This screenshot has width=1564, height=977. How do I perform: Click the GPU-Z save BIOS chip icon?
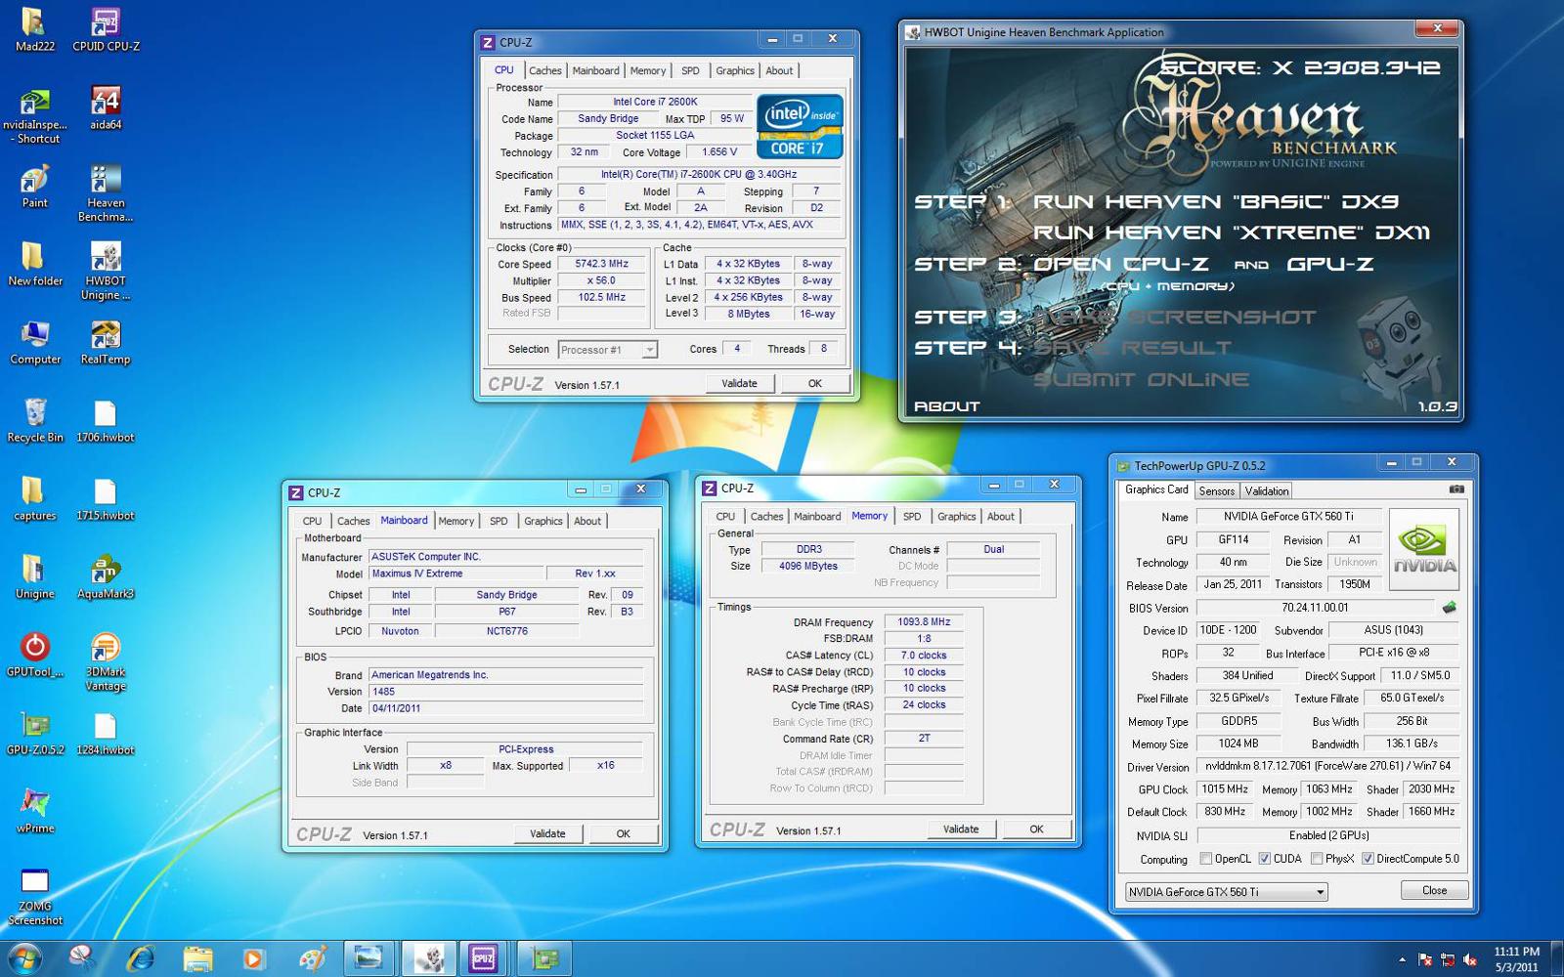coord(1450,608)
